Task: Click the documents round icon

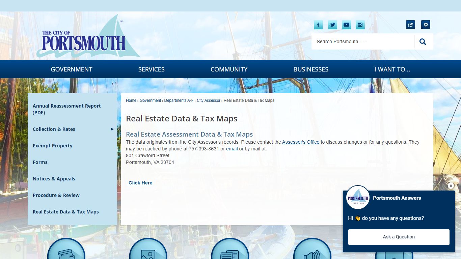Action: (230, 249)
